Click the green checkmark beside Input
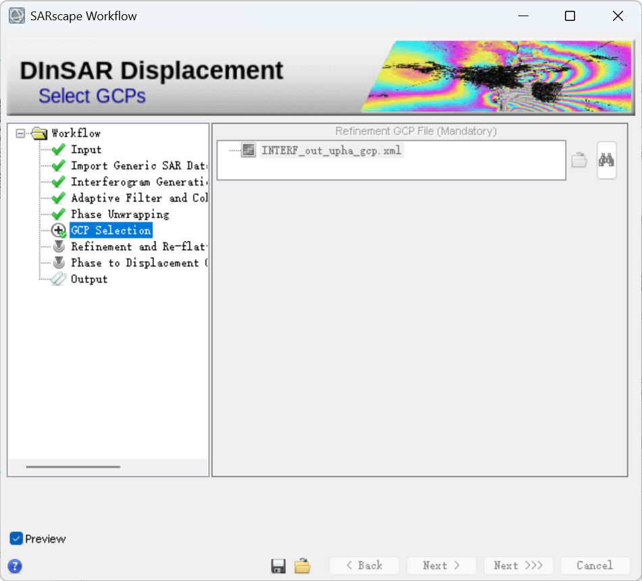642x581 pixels. pyautogui.click(x=59, y=149)
